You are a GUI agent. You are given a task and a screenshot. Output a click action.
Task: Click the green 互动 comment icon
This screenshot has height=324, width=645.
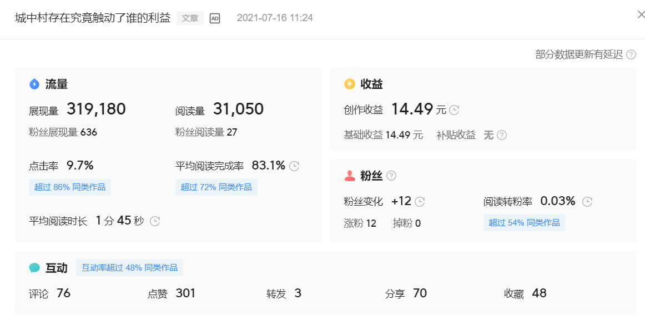click(x=35, y=267)
